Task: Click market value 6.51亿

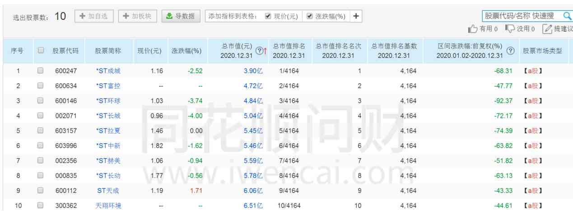Action: pyautogui.click(x=253, y=206)
